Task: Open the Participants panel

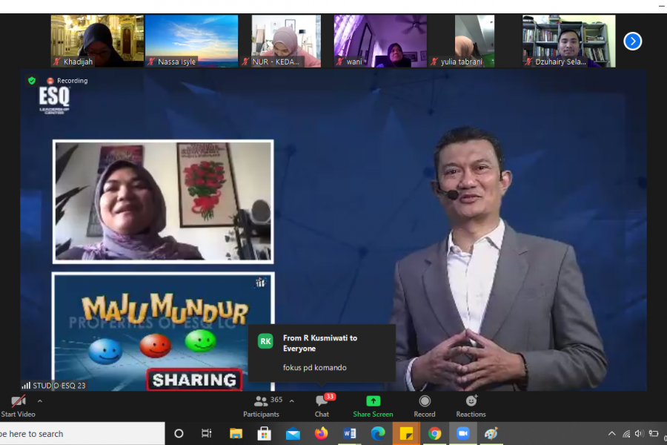Action: [262, 405]
